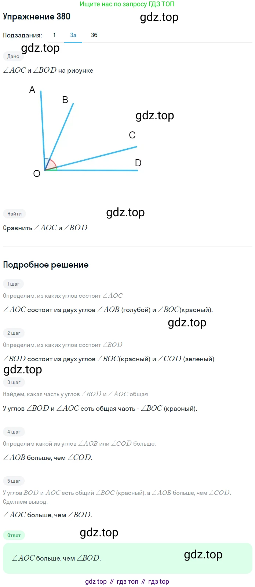Click the green ГДЗ ТОП banner text

(127, 4)
